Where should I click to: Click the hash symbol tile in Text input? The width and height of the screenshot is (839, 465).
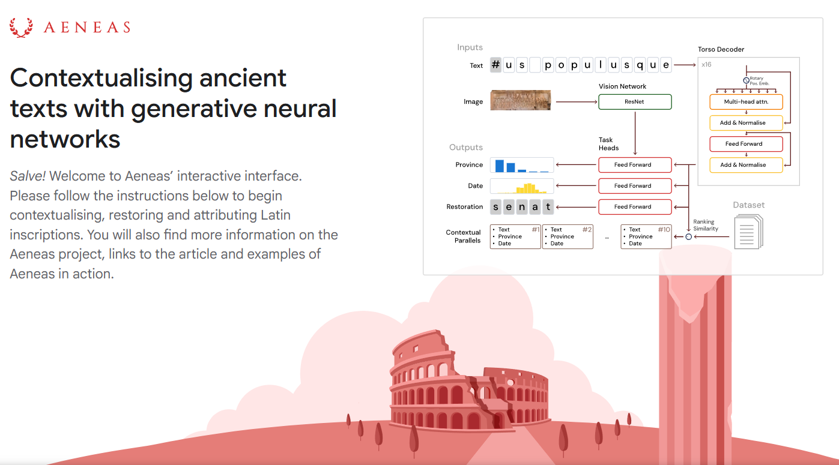(x=495, y=65)
